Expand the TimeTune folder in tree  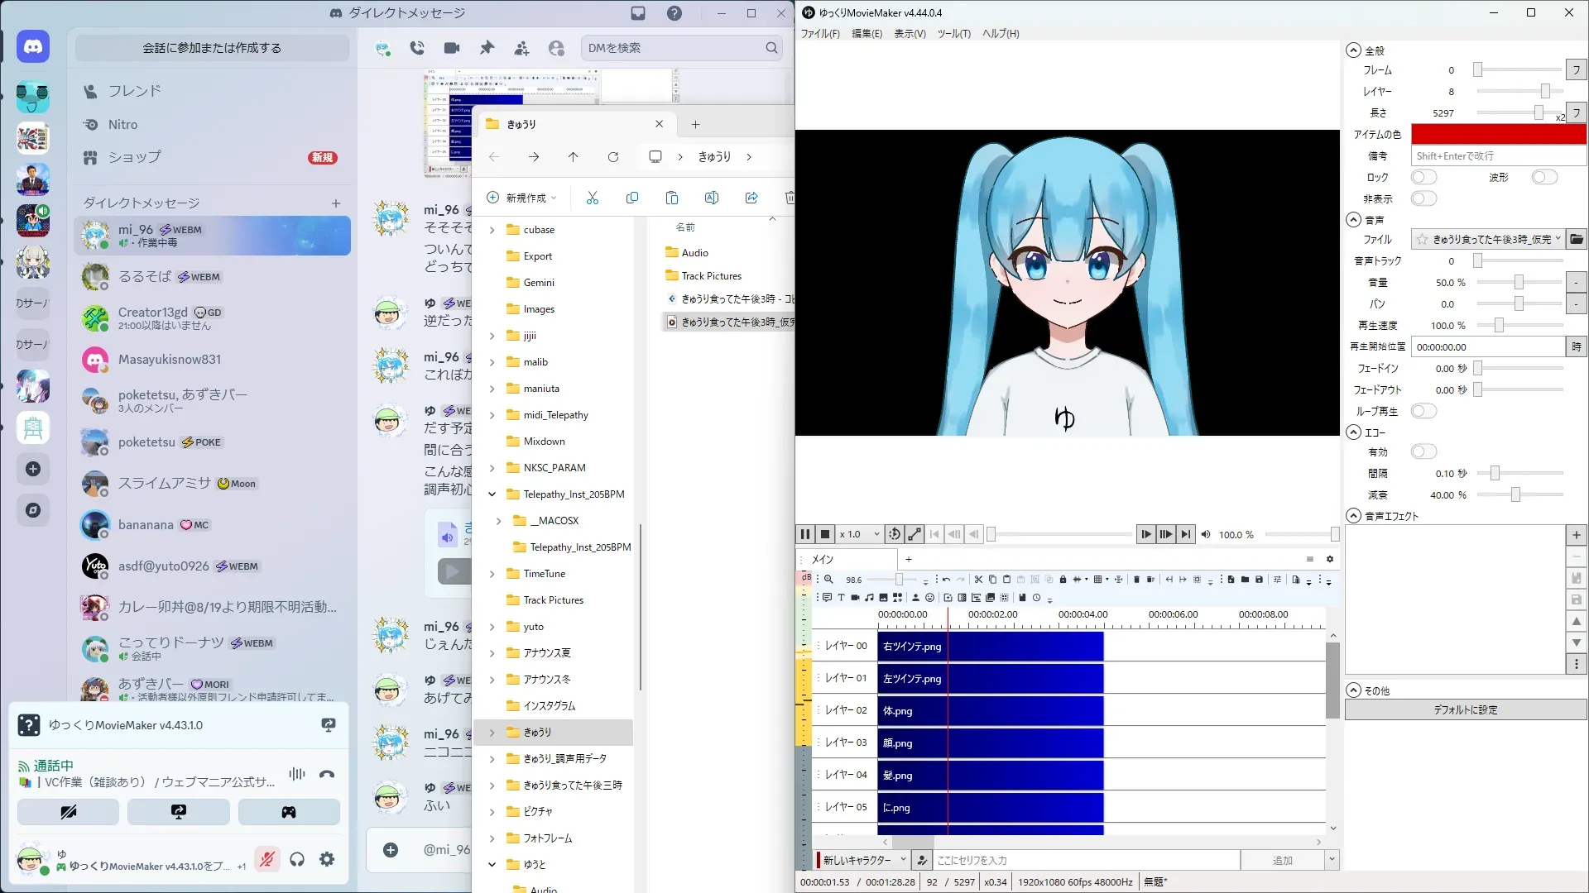click(492, 574)
